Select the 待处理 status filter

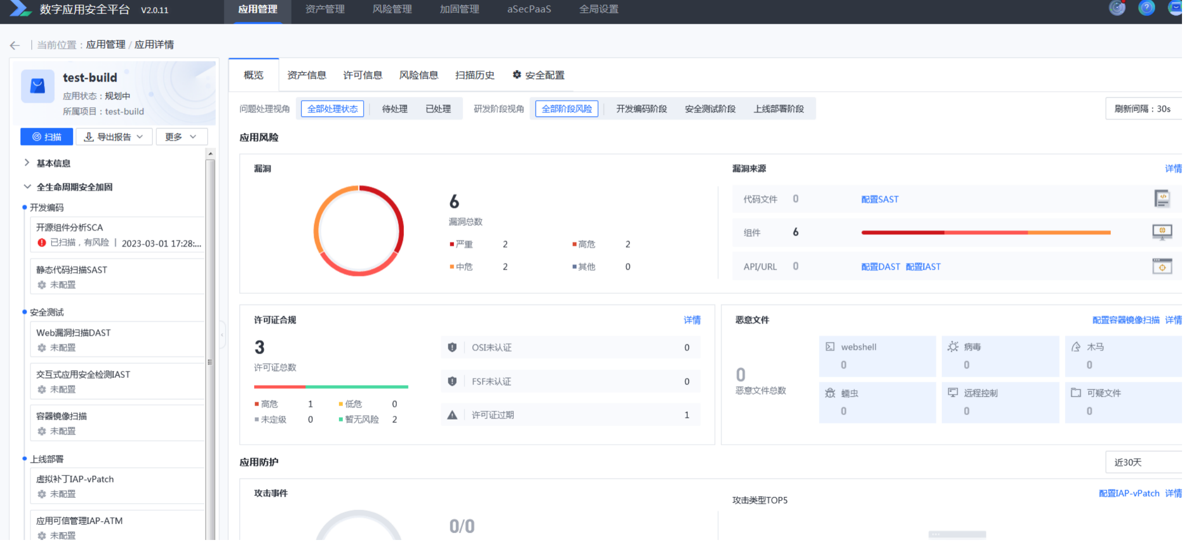pos(395,108)
